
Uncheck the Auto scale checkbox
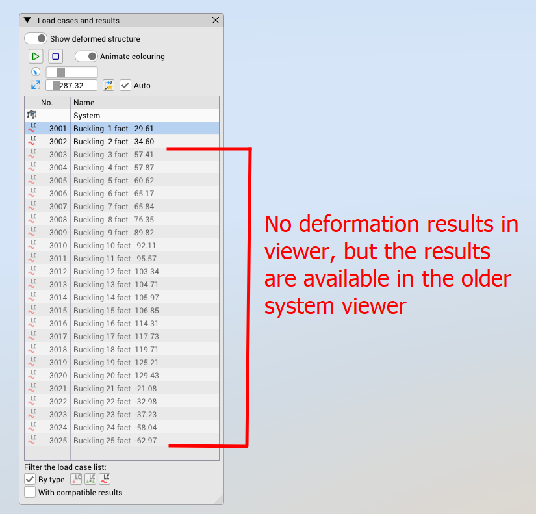(125, 85)
